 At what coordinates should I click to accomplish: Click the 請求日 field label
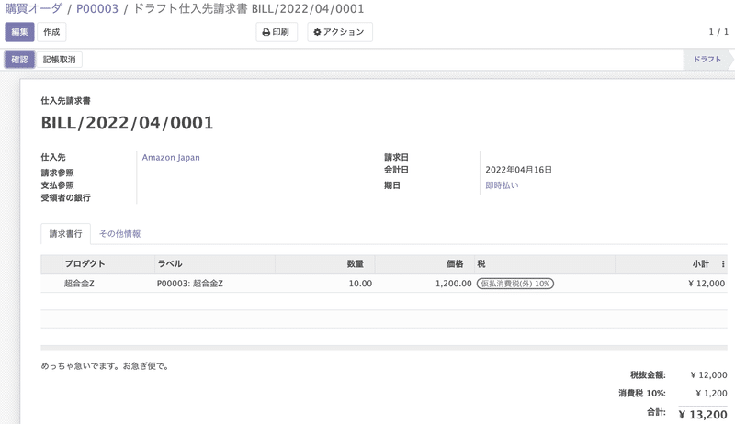[397, 157]
